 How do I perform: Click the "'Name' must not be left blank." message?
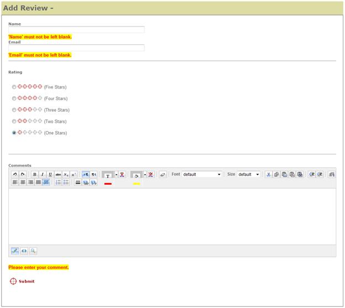click(40, 36)
